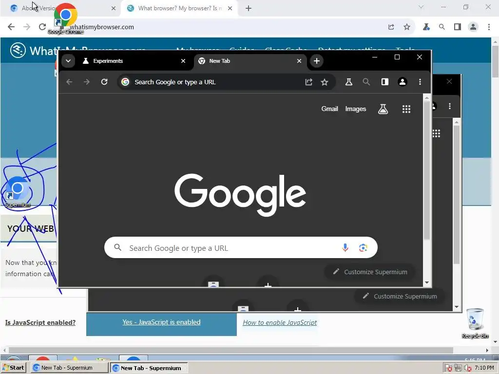Click the Search Labs flask icon on Google page
The image size is (499, 374).
383,109
